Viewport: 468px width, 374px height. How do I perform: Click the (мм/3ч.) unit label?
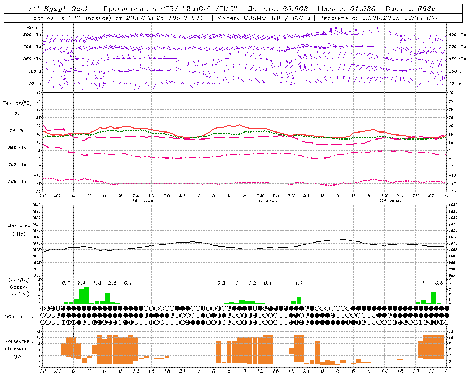[18, 280]
